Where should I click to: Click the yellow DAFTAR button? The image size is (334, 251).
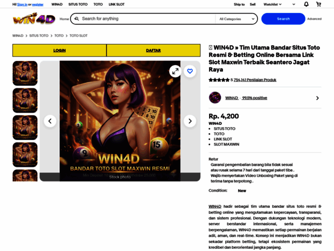click(154, 51)
